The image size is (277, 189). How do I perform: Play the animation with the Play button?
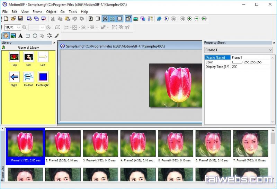pos(166,19)
